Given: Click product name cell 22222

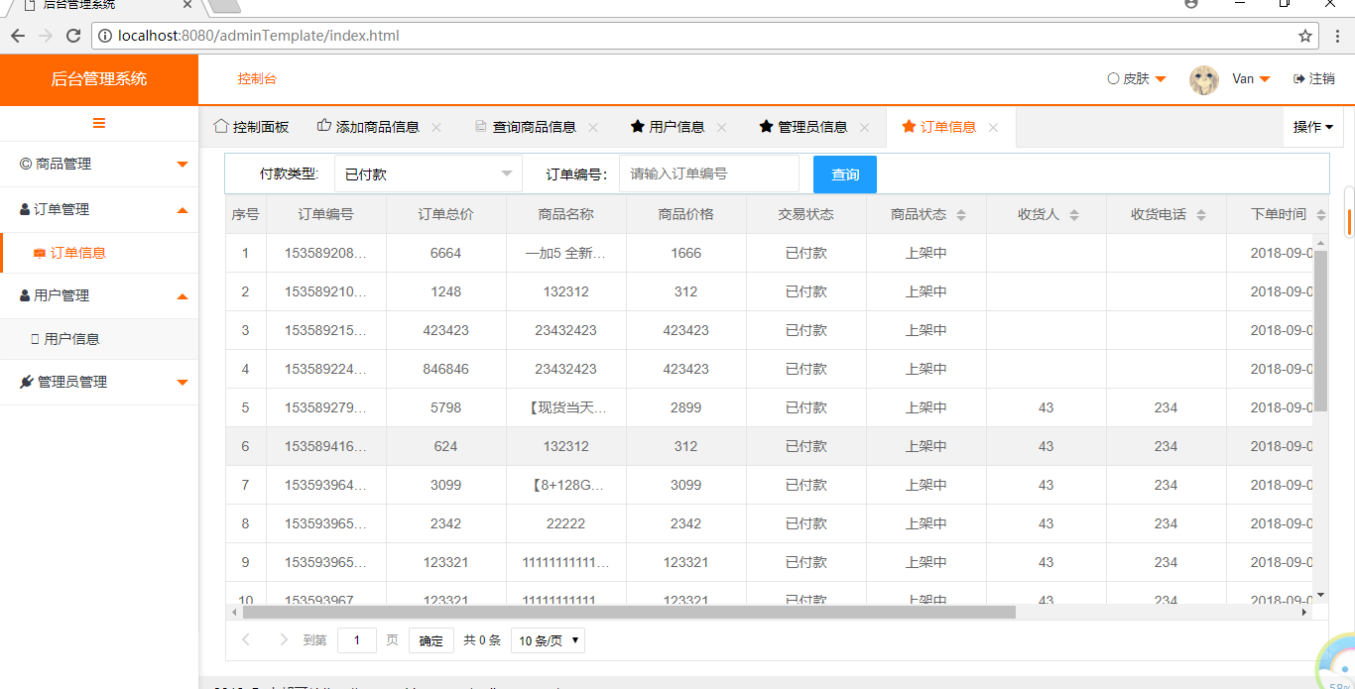Looking at the screenshot, I should tap(566, 523).
